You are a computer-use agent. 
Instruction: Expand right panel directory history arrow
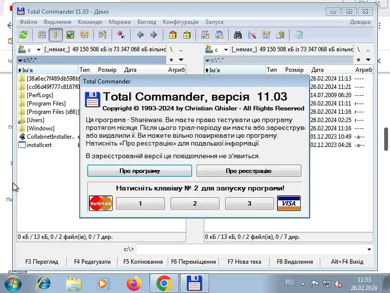(369, 60)
